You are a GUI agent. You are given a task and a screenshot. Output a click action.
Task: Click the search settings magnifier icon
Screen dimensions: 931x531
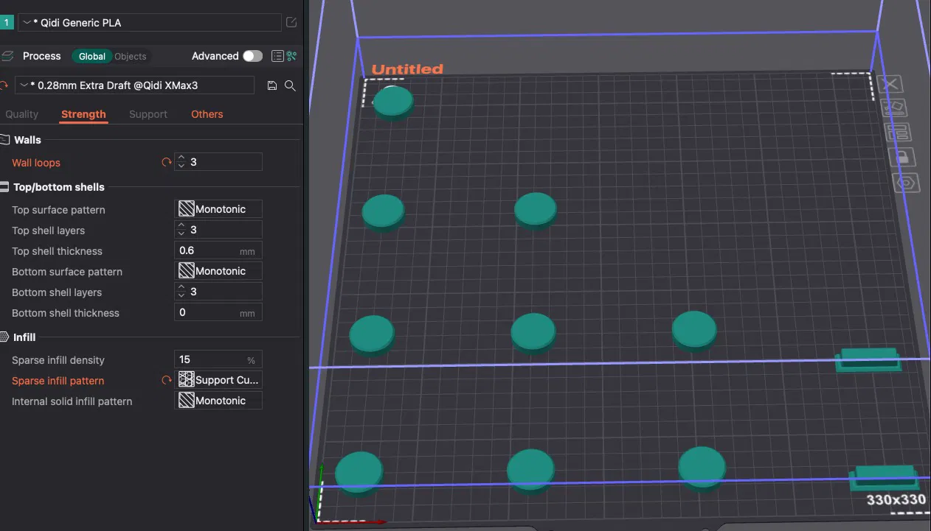pyautogui.click(x=290, y=85)
